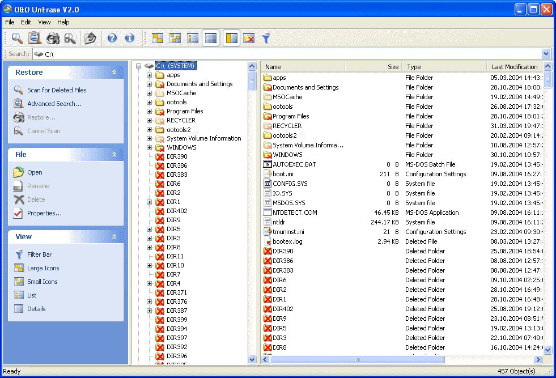Switch to small icons view in toolbar

pos(175,38)
